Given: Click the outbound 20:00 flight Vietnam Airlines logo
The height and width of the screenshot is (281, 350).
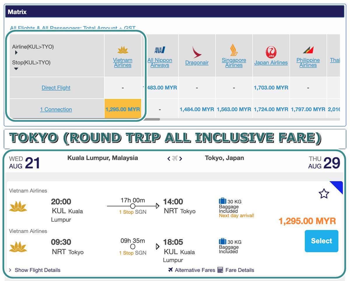Looking at the screenshot, I should click(x=18, y=207).
